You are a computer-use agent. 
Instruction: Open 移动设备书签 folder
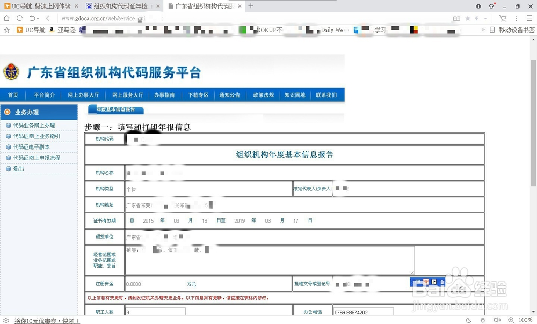pos(512,30)
